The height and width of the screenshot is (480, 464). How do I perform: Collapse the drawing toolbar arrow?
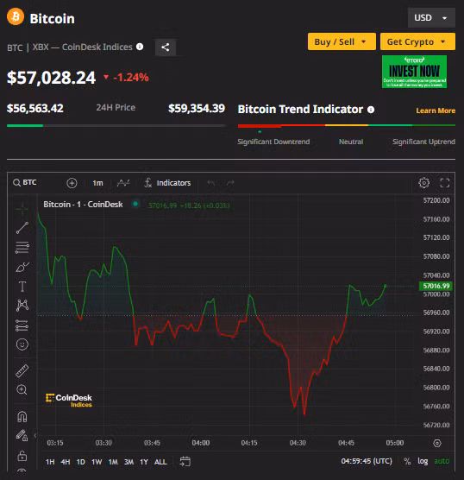coord(35,435)
